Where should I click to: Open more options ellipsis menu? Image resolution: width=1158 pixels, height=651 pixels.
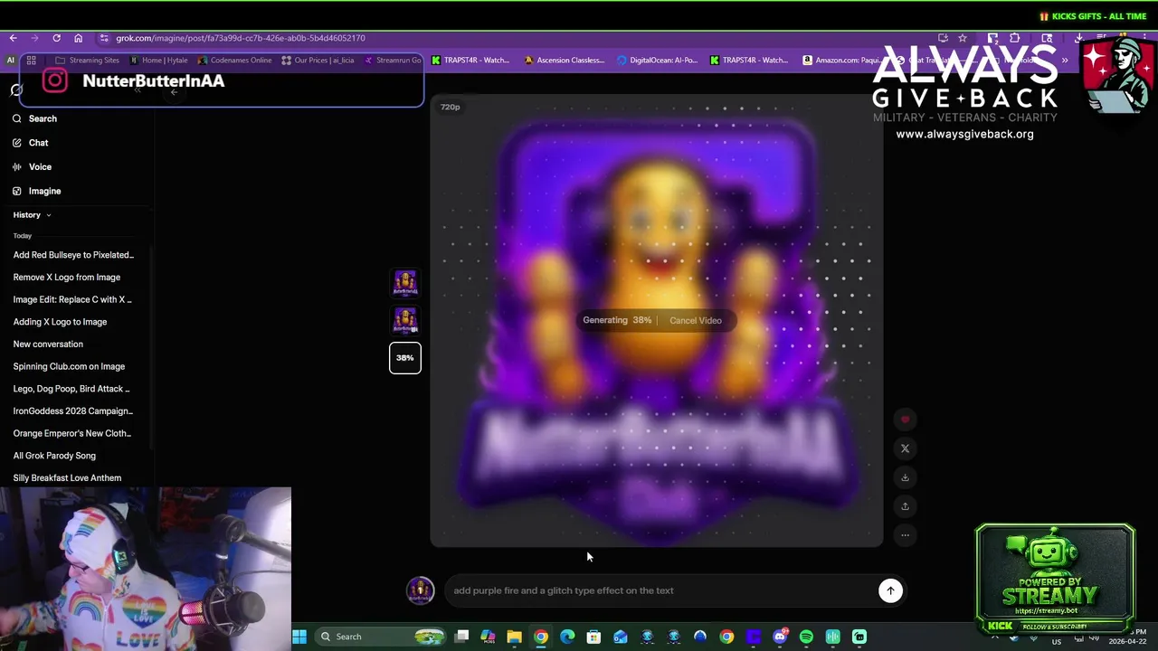pos(905,535)
